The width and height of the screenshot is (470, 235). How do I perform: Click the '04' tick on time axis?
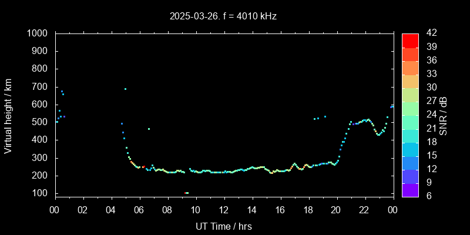click(111, 210)
